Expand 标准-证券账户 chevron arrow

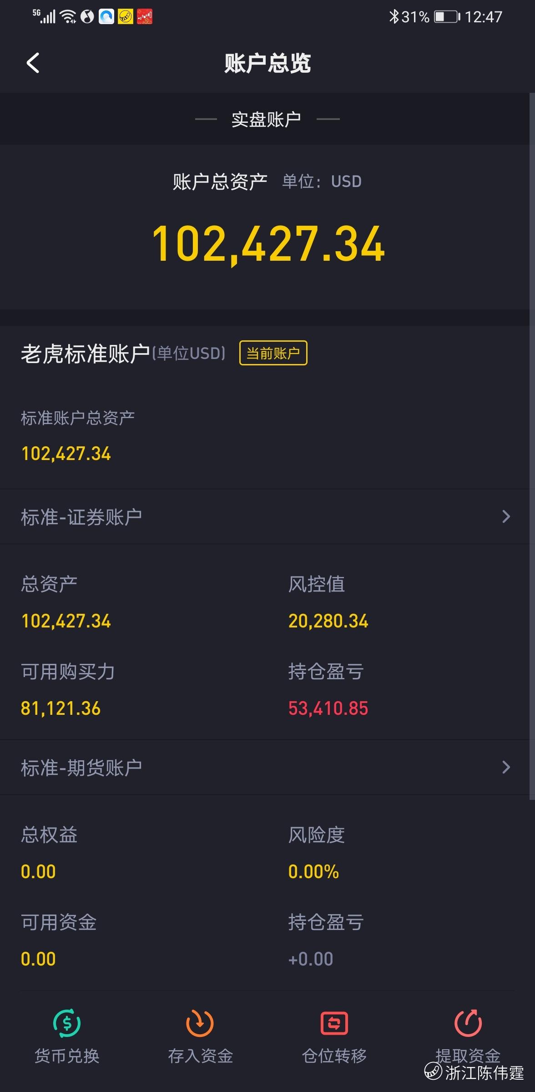tap(506, 516)
